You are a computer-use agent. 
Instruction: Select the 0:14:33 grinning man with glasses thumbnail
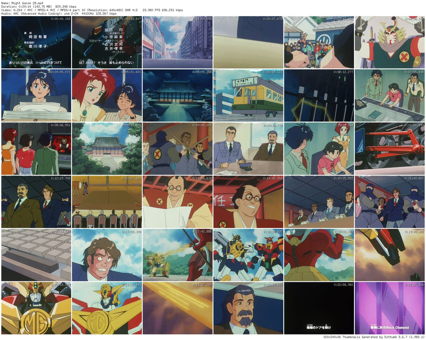click(x=248, y=202)
